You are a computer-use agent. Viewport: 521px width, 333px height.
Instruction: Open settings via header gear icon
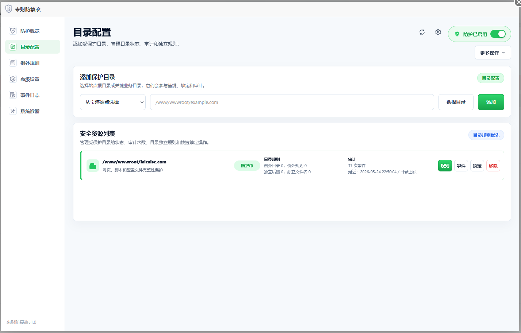438,32
